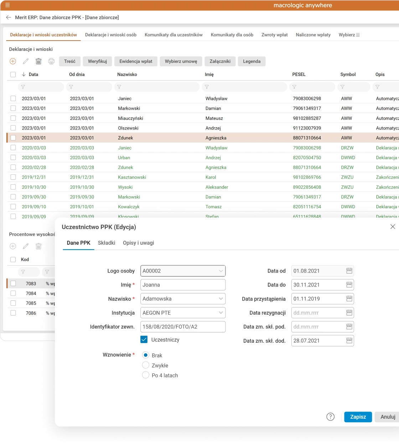Image resolution: width=399 pixels, height=448 pixels.
Task: Tick the checkbox for the Zdunek 2023/03/01 row
Action: (x=13, y=138)
